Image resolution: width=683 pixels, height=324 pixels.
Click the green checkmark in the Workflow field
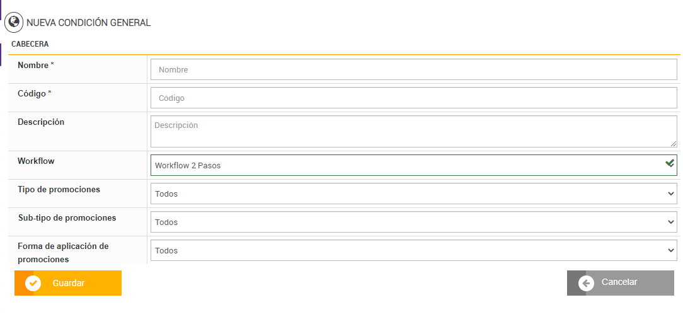[x=669, y=163]
